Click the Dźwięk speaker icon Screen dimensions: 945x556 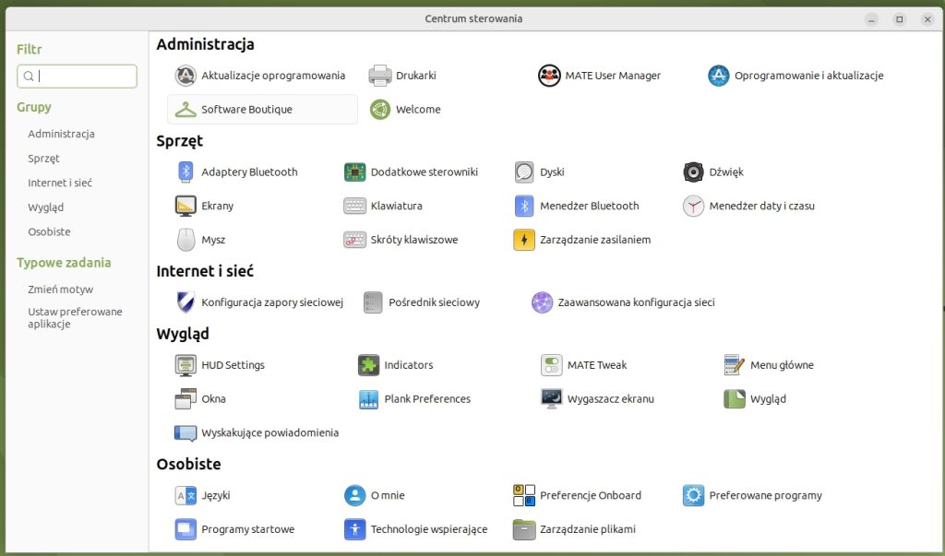(x=694, y=172)
